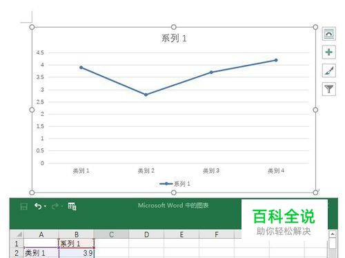The height and width of the screenshot is (258, 345).
Task: Click the 4.5 value axis label
Action: 40,52
